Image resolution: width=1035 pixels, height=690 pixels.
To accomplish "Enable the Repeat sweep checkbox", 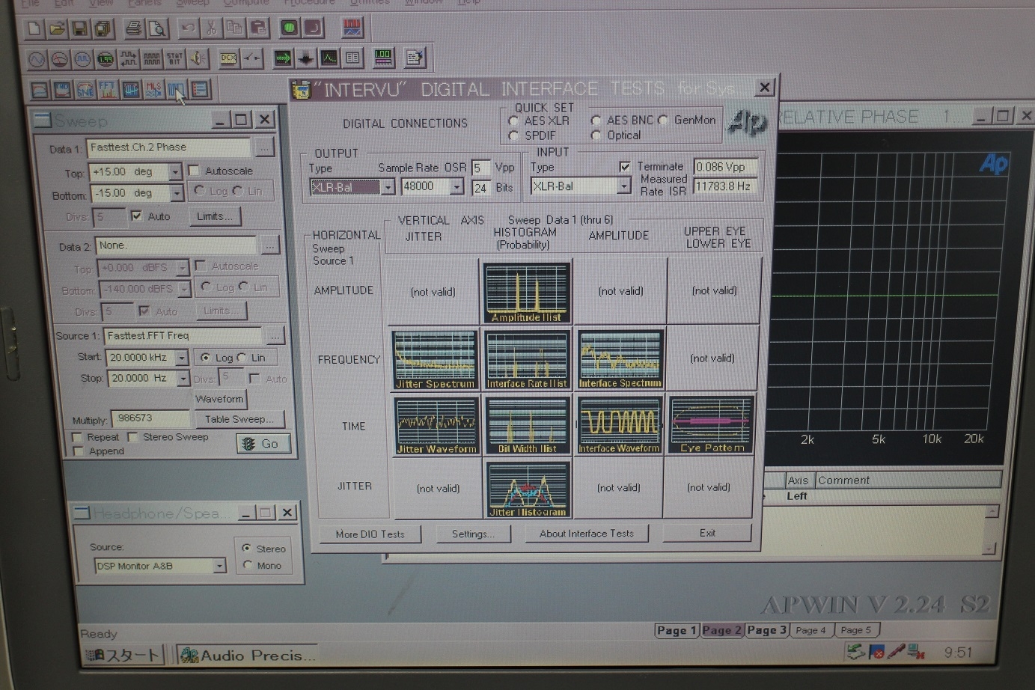I will click(x=76, y=437).
